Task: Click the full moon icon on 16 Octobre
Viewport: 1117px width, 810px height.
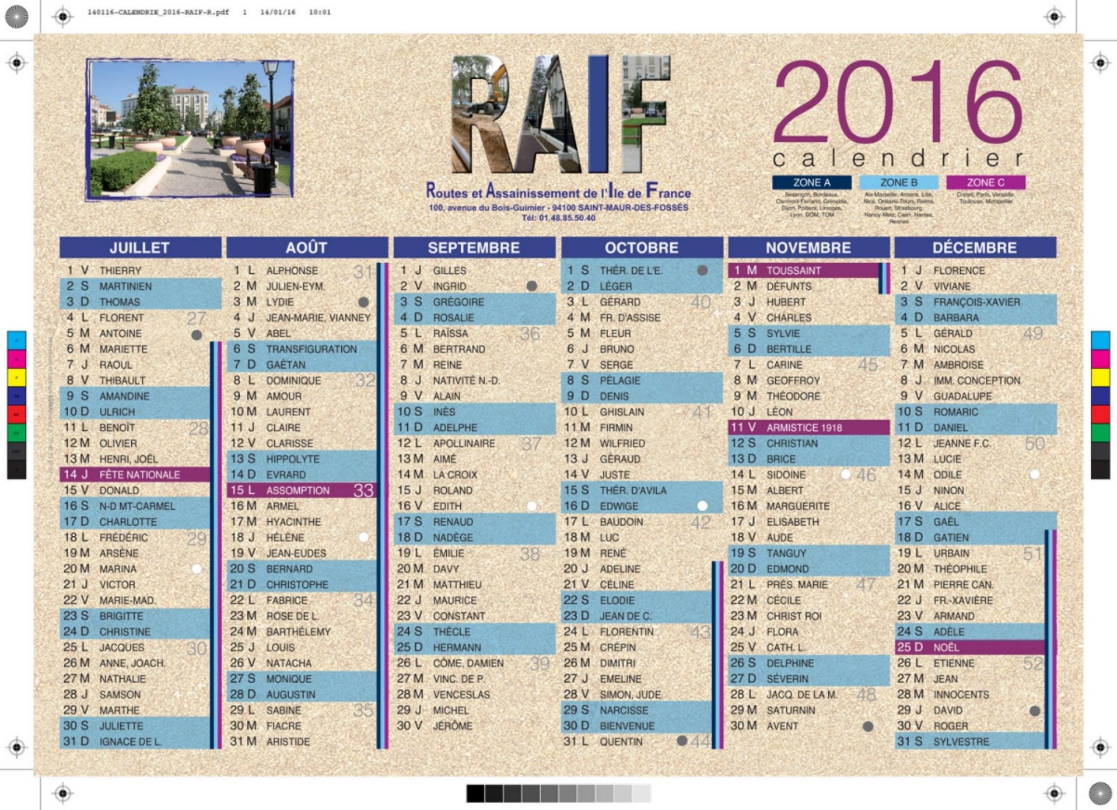Action: tap(702, 506)
